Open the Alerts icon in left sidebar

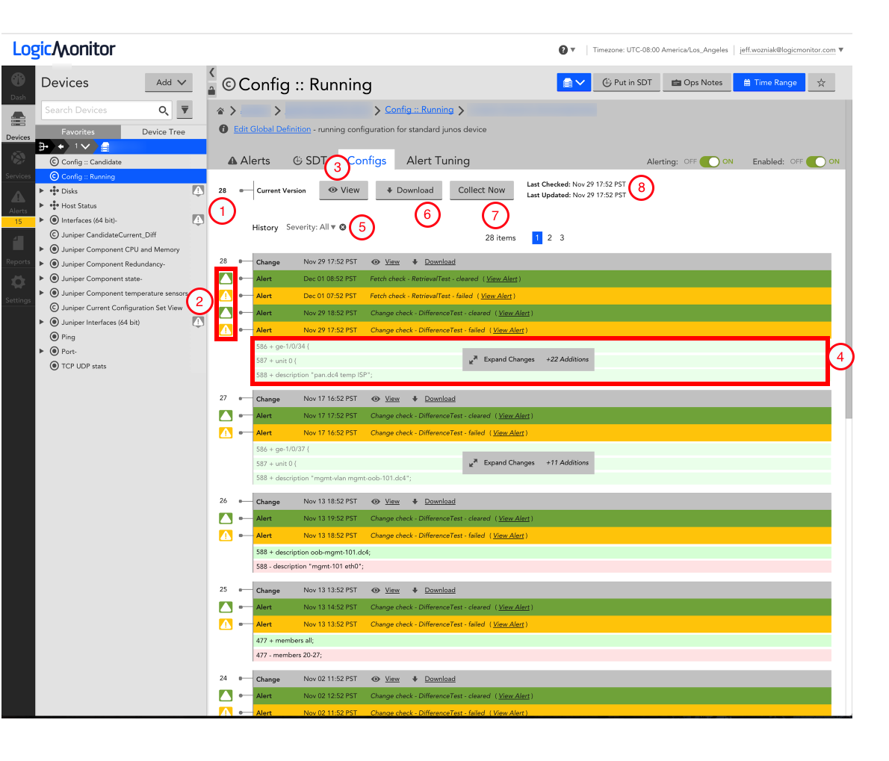click(x=18, y=200)
